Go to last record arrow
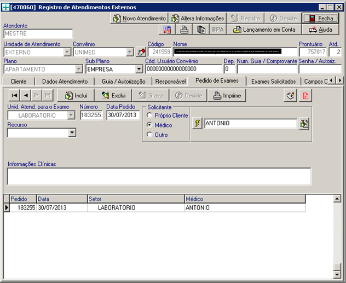The width and height of the screenshot is (346, 283). pos(48,95)
